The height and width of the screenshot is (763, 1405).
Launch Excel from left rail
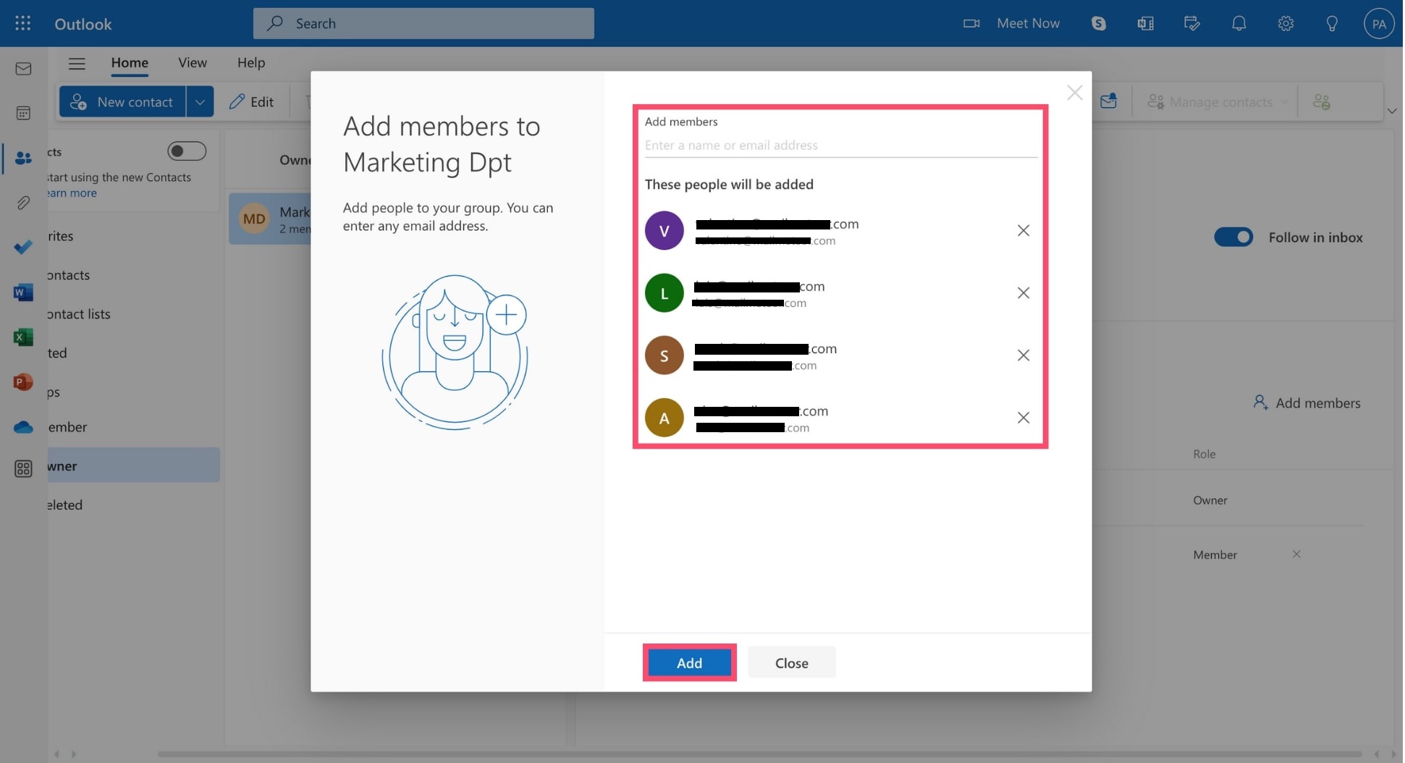23,337
